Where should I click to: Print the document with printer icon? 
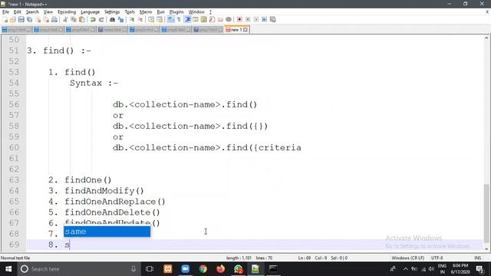point(54,19)
